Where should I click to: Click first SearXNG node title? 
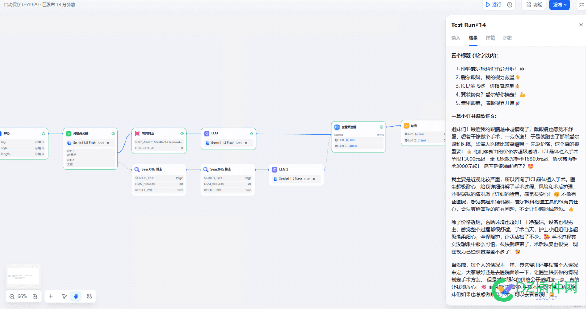coord(152,169)
